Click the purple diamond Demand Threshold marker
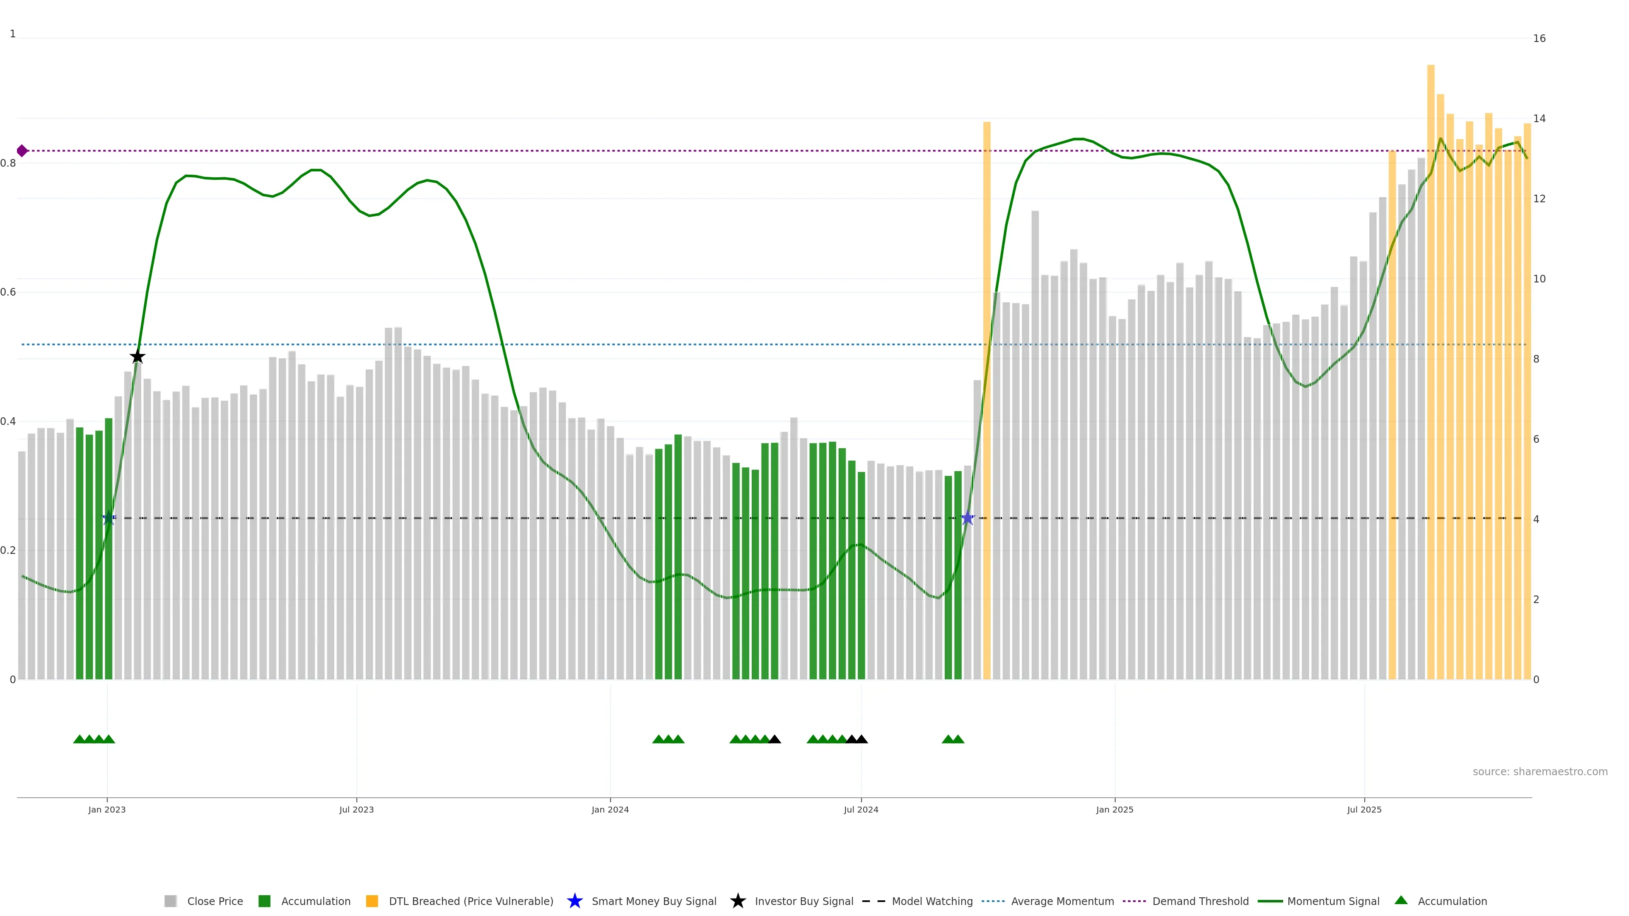The width and height of the screenshot is (1629, 916). tap(22, 151)
